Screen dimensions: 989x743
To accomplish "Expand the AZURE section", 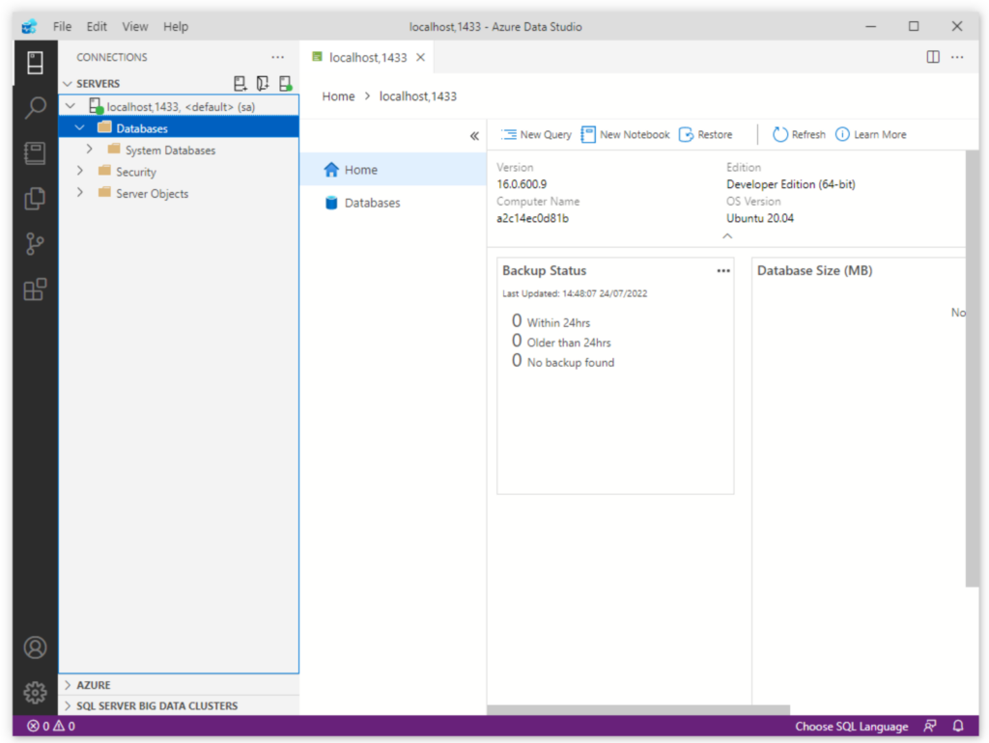I will click(68, 685).
